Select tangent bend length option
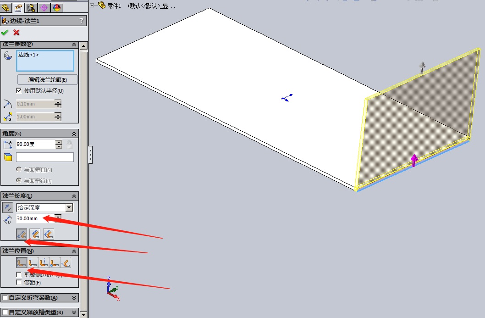The height and width of the screenshot is (318, 485). [x=49, y=234]
